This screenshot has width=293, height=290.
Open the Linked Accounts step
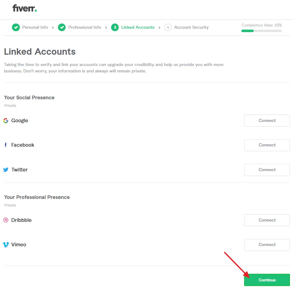138,28
